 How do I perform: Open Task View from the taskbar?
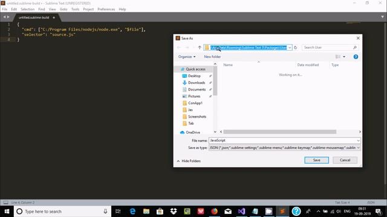pos(118,212)
